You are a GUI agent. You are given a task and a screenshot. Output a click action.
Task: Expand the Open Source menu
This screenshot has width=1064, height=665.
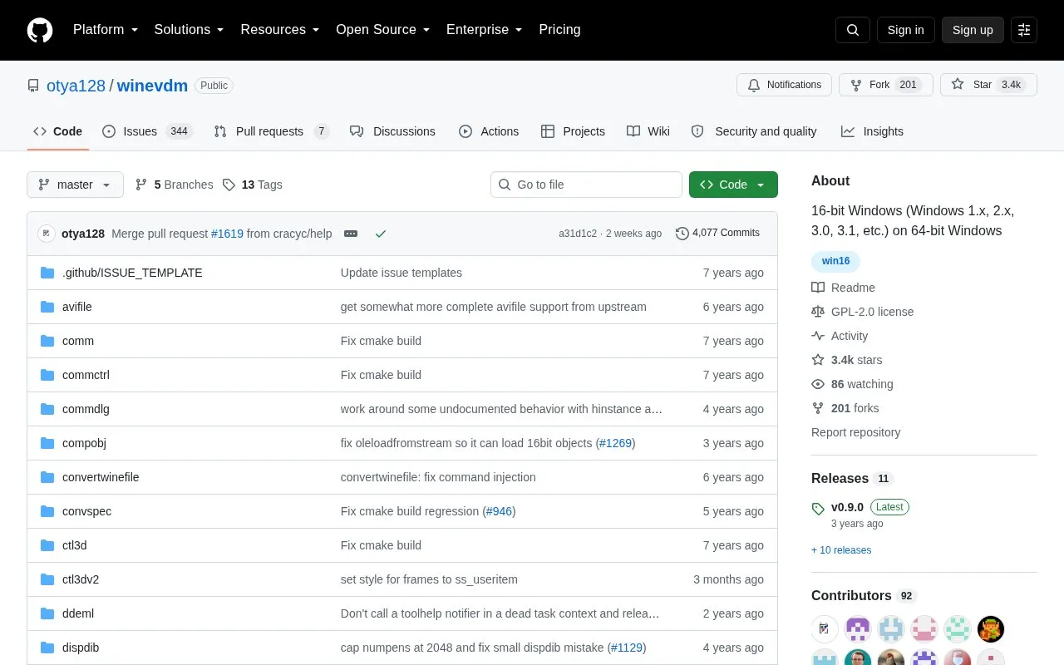(383, 30)
